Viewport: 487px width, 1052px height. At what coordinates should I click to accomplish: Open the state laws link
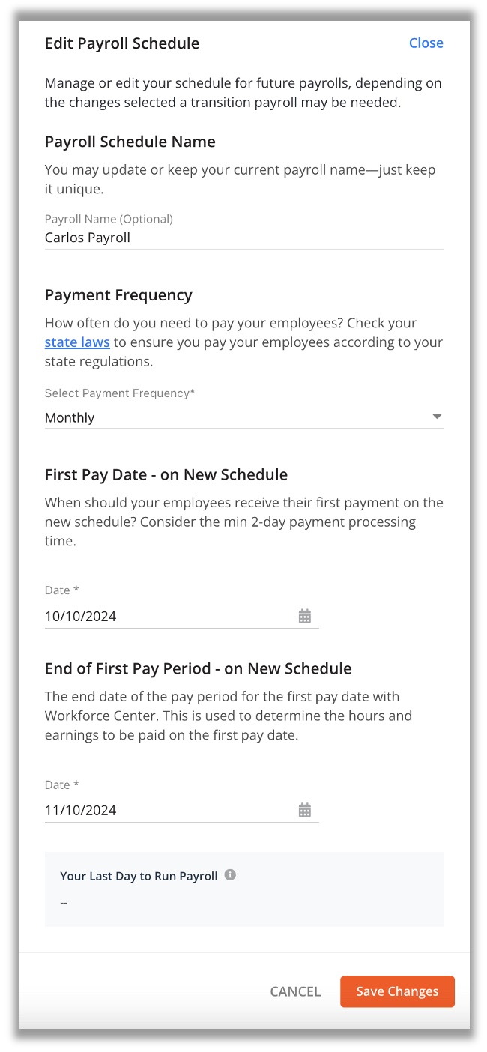pos(77,342)
